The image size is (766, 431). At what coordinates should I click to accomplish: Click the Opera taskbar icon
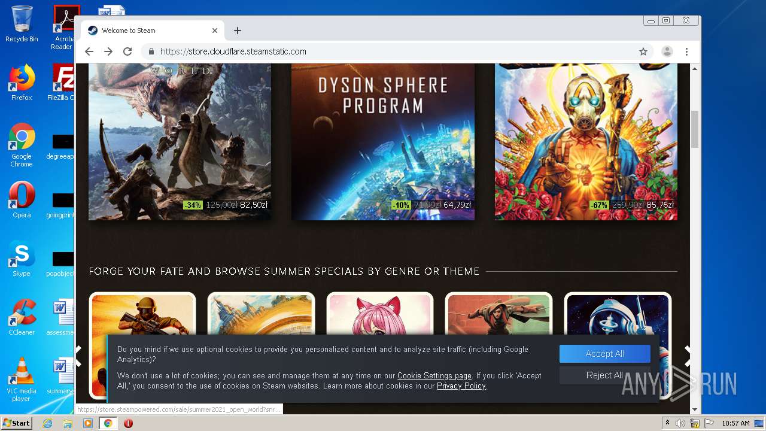click(128, 423)
